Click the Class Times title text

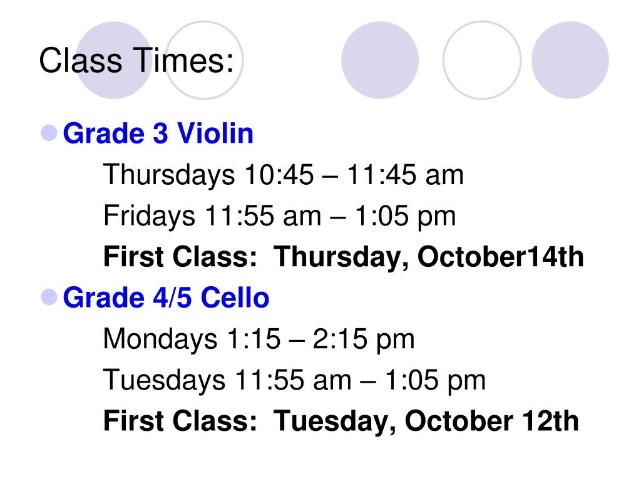(x=136, y=60)
